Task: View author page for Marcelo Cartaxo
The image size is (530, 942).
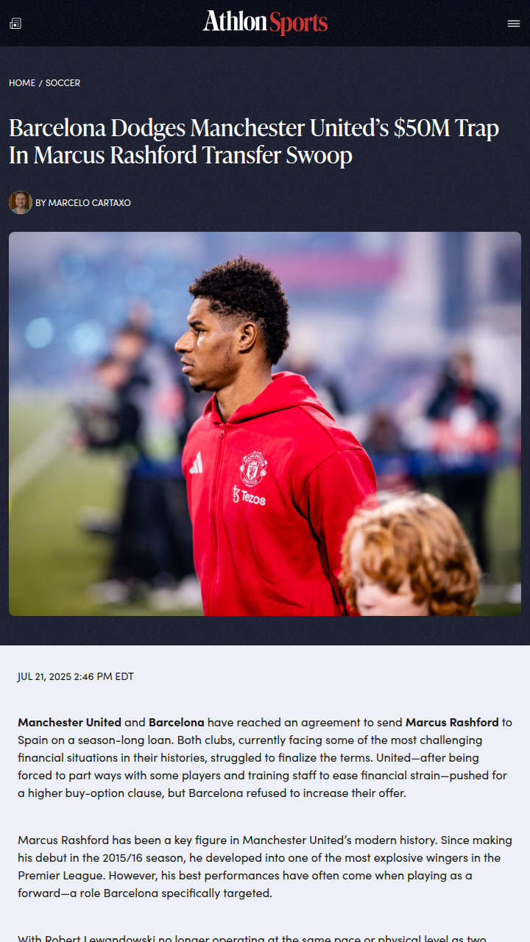Action: pyautogui.click(x=83, y=202)
